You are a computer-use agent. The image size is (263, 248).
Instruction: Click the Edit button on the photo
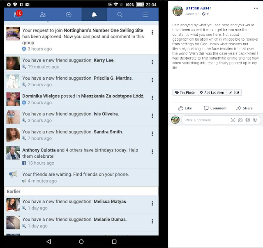[x=234, y=92]
